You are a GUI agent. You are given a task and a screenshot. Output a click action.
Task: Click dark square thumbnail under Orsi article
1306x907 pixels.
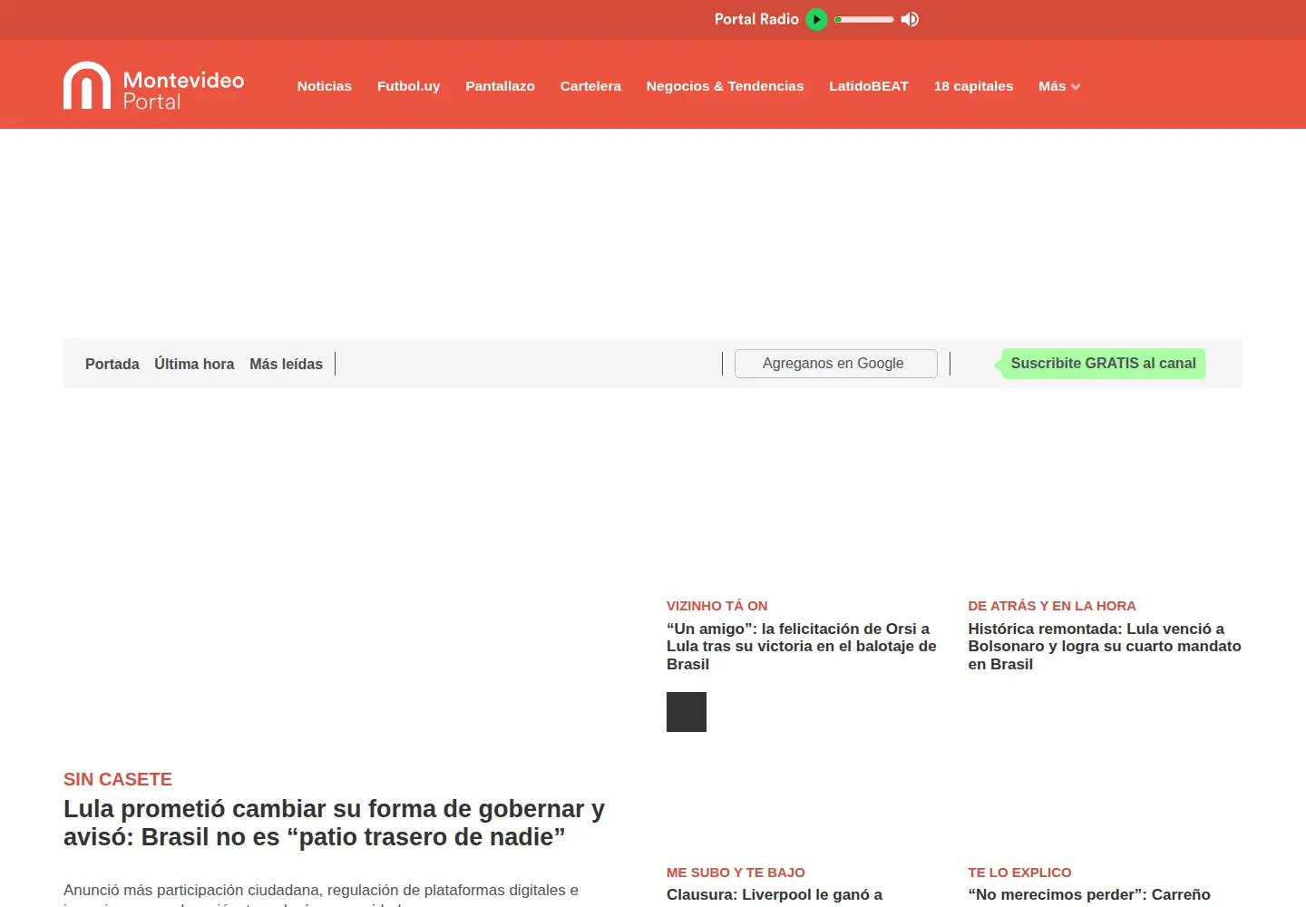687,712
